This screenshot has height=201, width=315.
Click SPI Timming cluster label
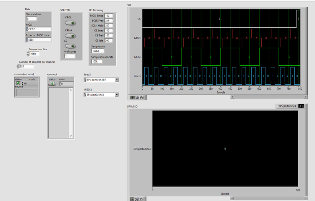tap(96, 10)
